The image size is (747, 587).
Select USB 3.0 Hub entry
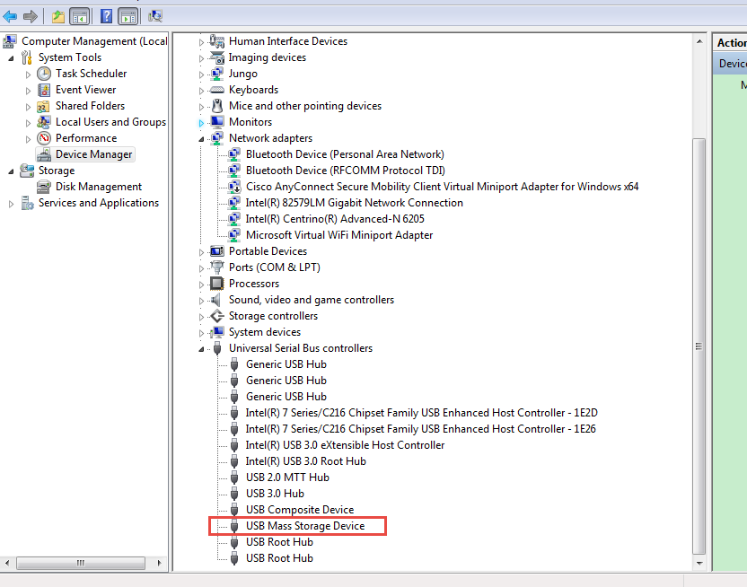[275, 494]
